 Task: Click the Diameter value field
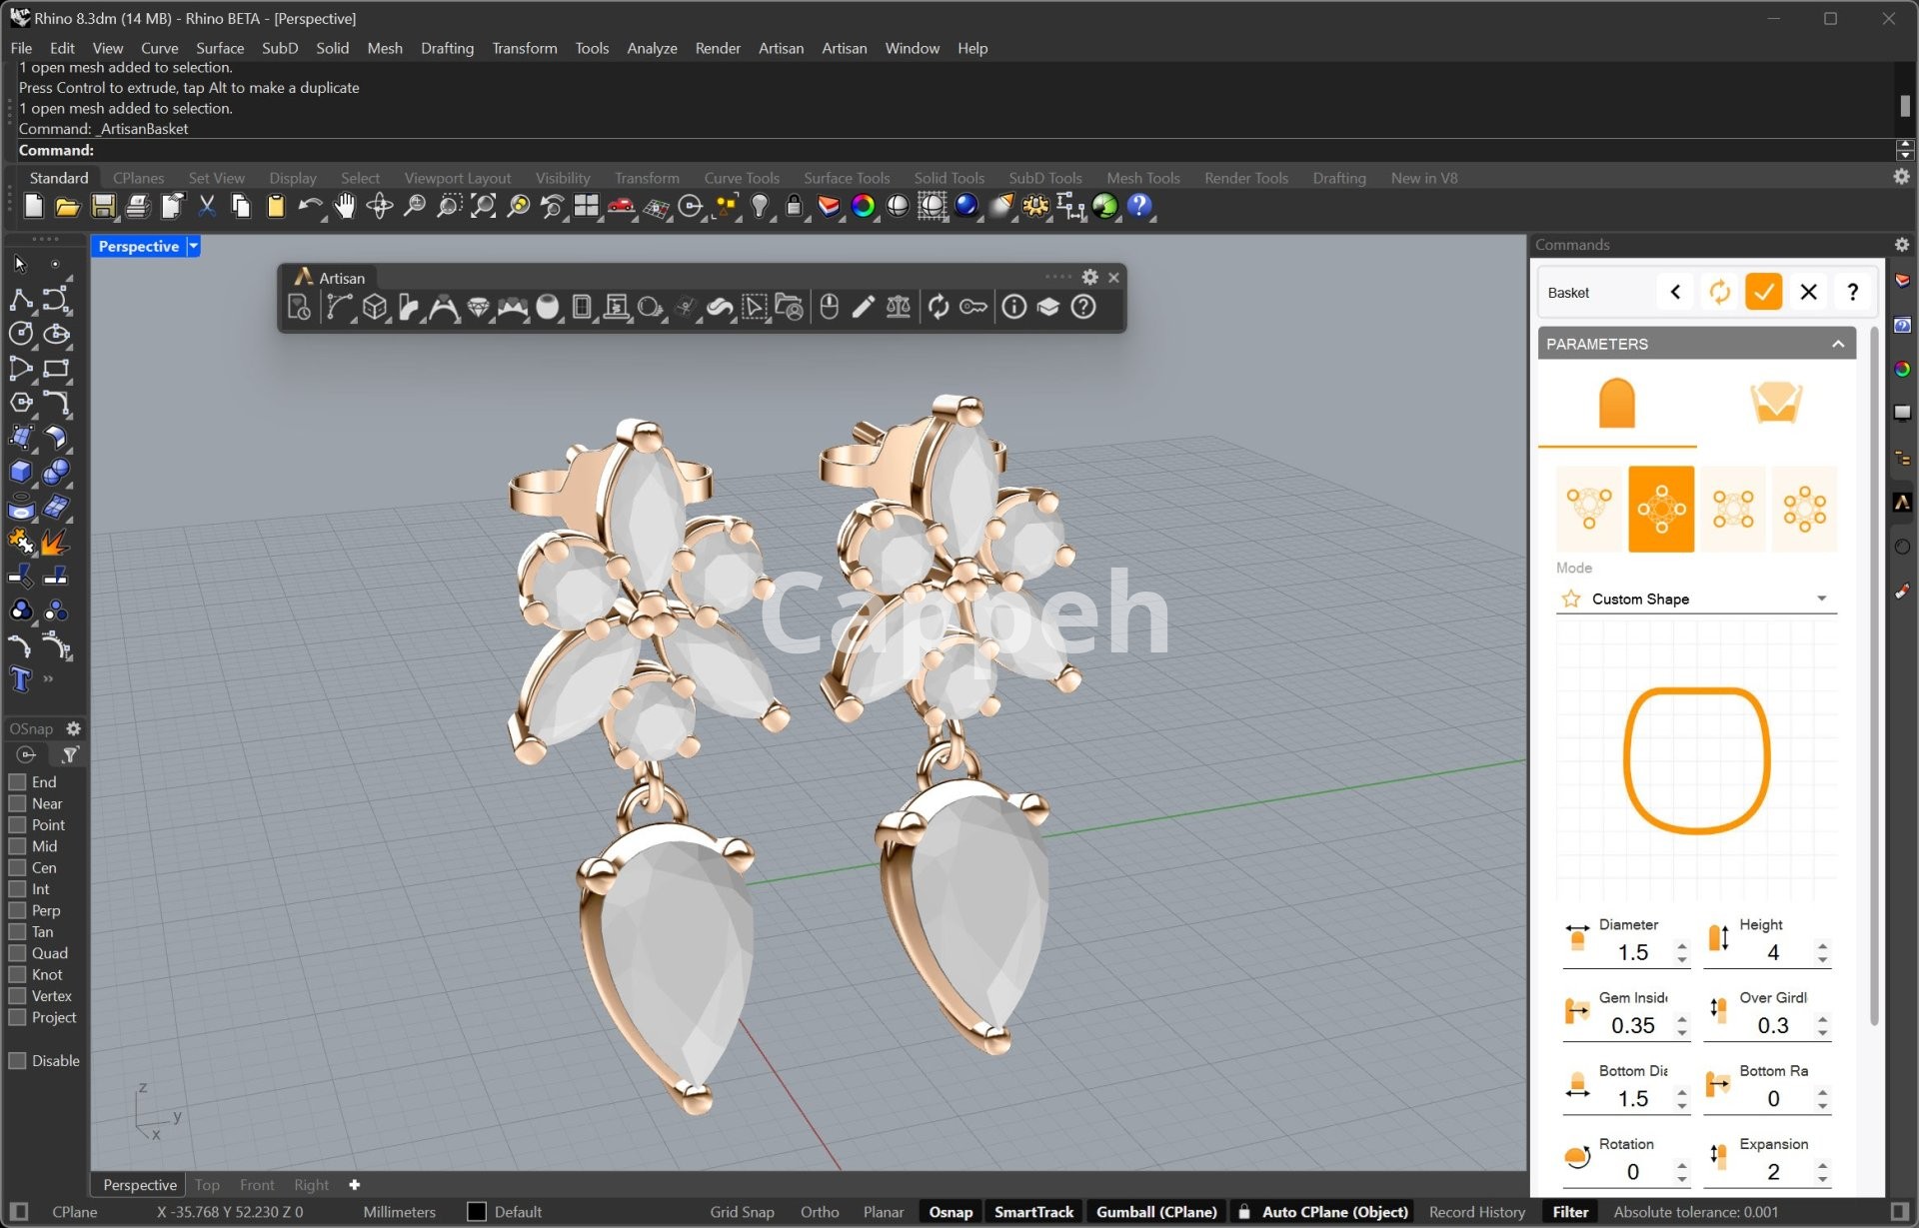(1632, 952)
